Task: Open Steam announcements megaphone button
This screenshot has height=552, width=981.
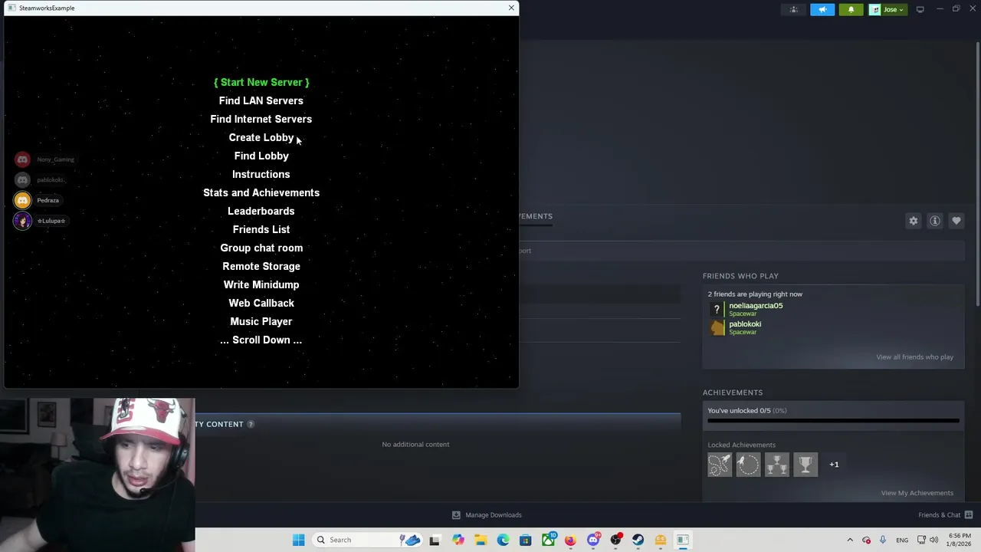Action: coord(822,9)
